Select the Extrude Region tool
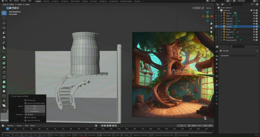This screenshot has width=260, height=137. click(x=4, y=58)
